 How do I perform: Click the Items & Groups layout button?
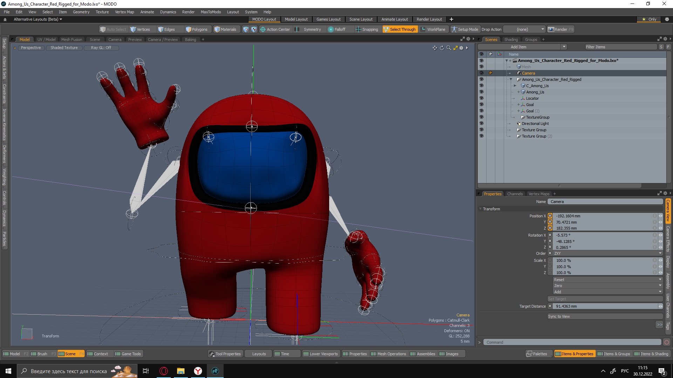pos(614,354)
